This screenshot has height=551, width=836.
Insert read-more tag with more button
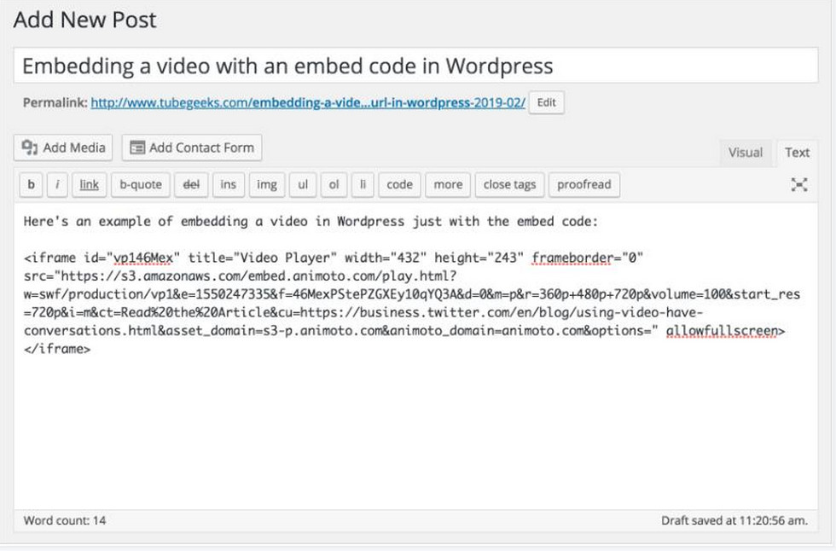point(448,184)
